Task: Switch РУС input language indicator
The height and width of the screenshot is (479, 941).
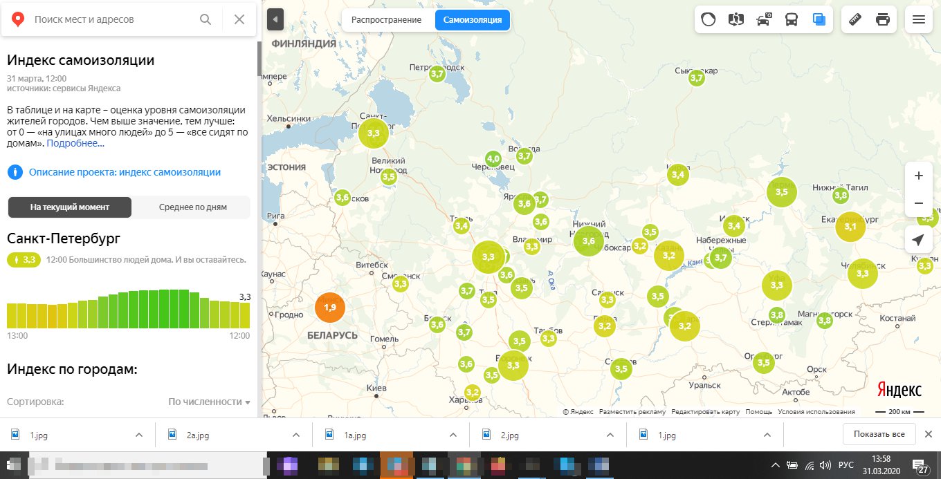Action: pos(846,465)
